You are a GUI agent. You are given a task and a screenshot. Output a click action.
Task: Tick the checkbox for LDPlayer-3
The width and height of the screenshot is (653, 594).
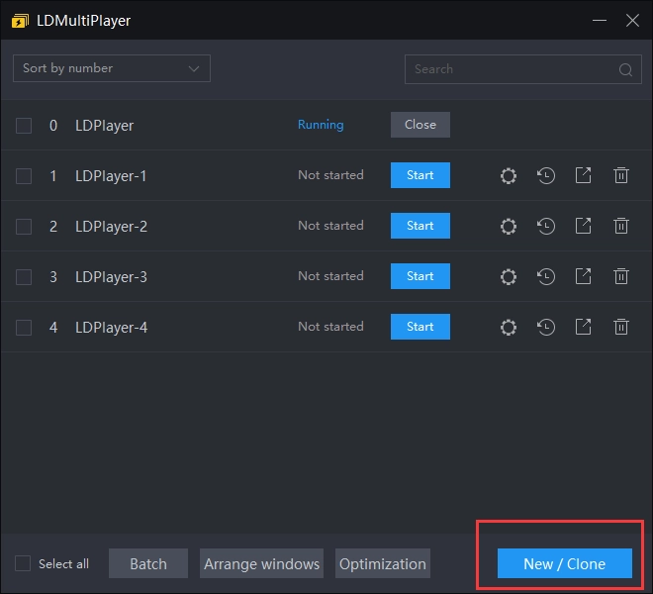(24, 277)
